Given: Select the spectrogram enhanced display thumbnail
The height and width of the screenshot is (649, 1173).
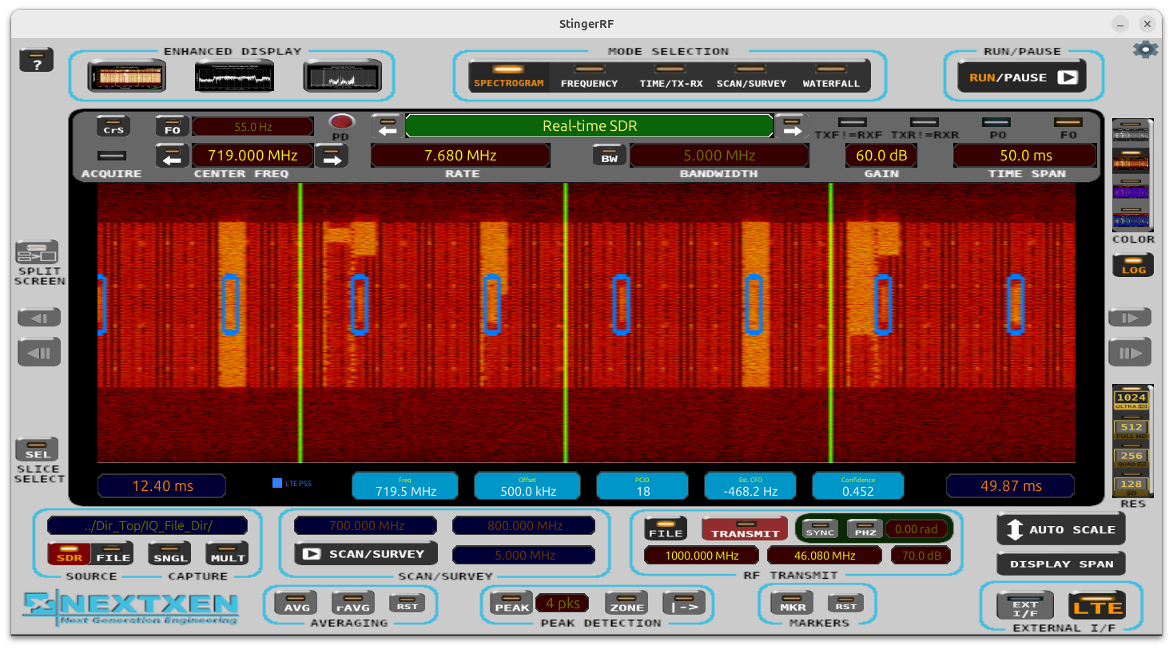Looking at the screenshot, I should pos(127,77).
